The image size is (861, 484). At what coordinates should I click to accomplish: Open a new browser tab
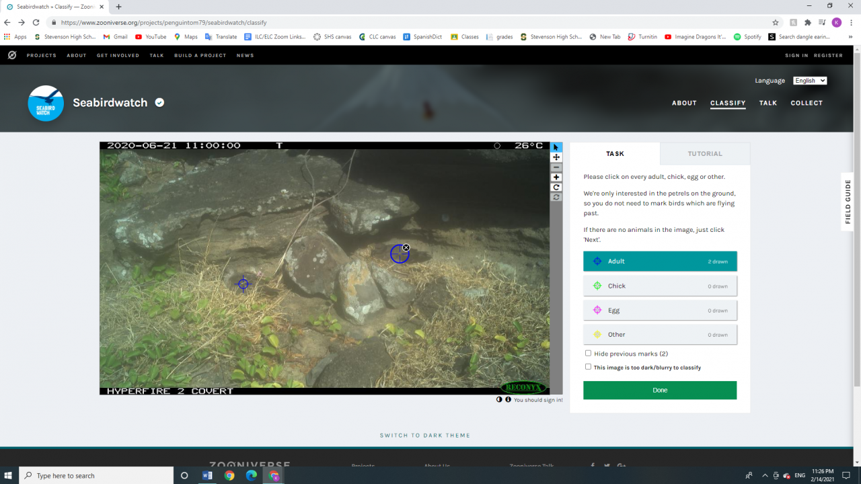[118, 7]
